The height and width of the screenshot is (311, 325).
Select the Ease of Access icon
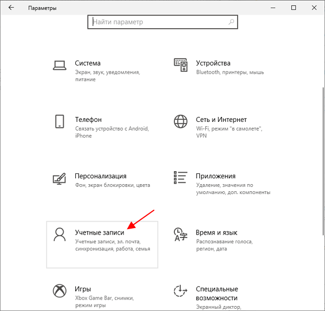[x=180, y=290]
